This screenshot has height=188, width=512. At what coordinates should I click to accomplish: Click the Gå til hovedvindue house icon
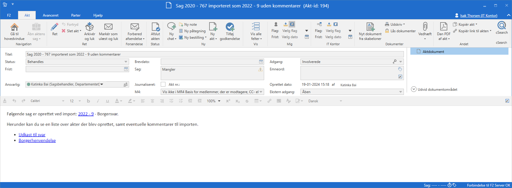coord(14,27)
